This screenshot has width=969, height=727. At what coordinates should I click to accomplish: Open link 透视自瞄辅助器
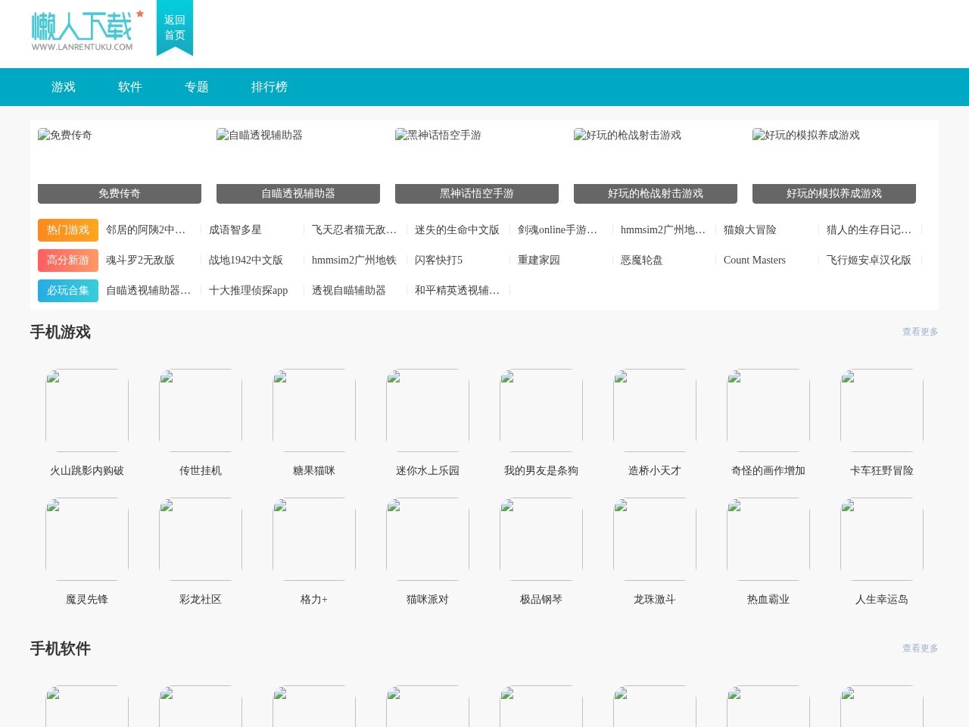click(349, 291)
